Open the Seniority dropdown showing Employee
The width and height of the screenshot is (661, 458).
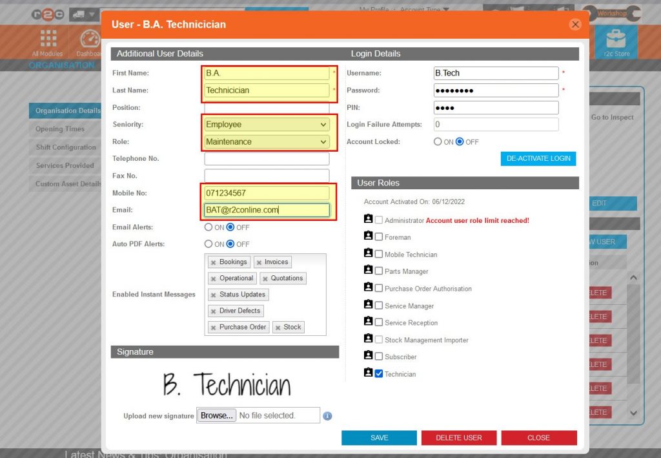[267, 124]
